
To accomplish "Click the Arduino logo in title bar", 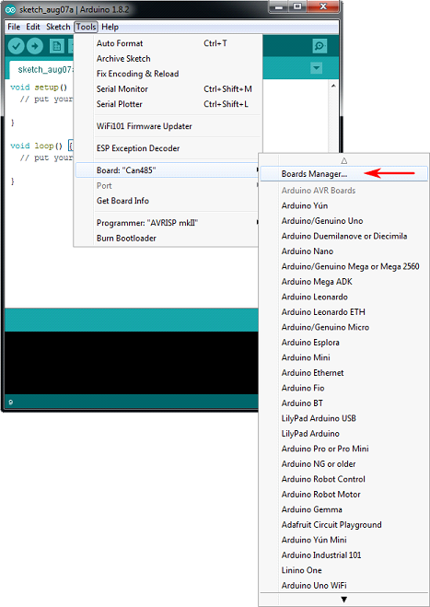I will pyautogui.click(x=11, y=10).
